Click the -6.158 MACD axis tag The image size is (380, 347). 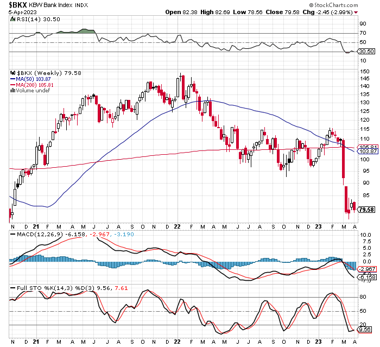pos(368,277)
